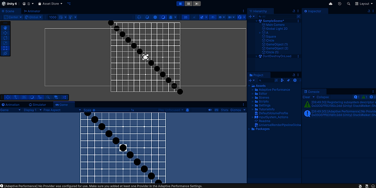Image resolution: width=376 pixels, height=188 pixels.
Task: Toggle Stats overlay in Game view
Action: click(x=225, y=110)
